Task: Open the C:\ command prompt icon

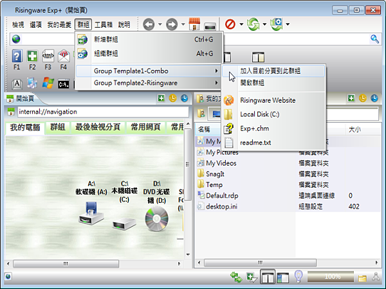Action: (64, 84)
